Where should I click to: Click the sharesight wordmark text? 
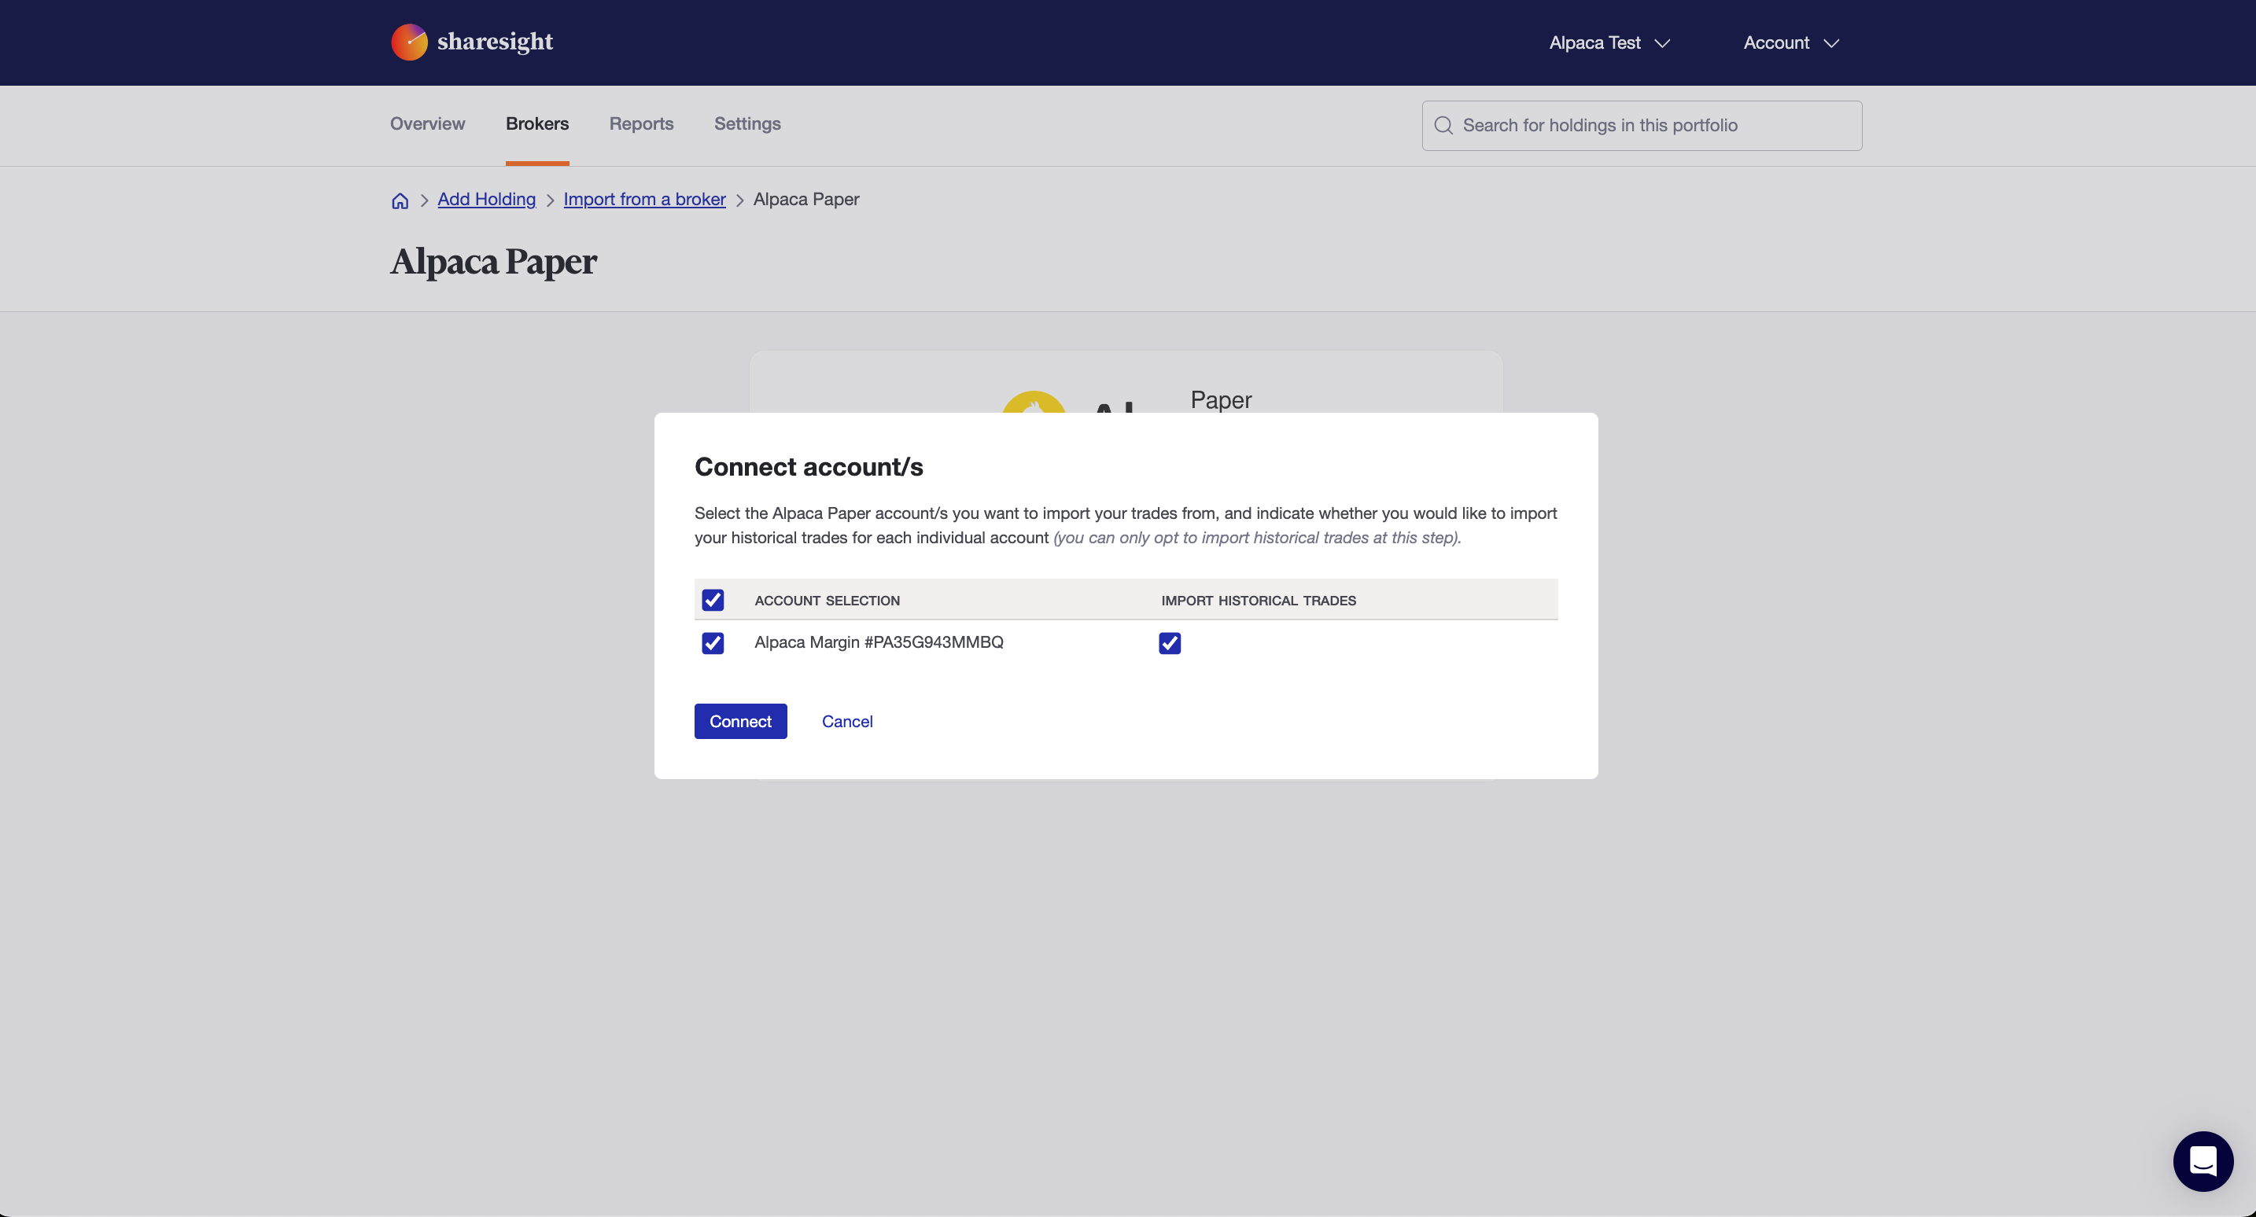tap(495, 42)
